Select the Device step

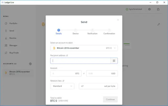click(76, 32)
